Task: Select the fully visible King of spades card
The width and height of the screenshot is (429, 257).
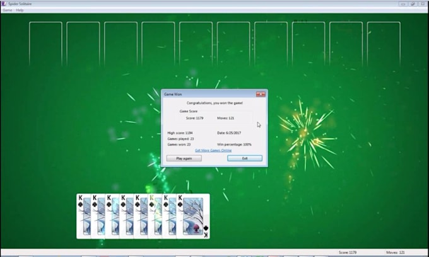Action: tap(193, 216)
